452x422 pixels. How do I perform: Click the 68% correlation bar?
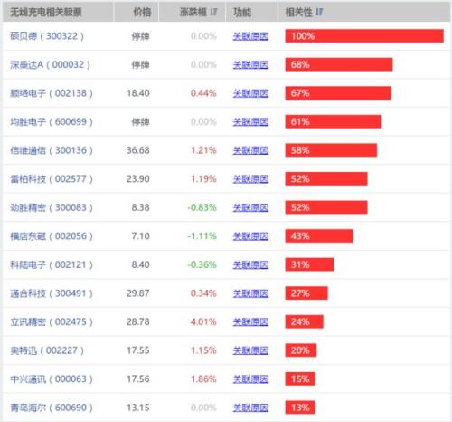(339, 64)
